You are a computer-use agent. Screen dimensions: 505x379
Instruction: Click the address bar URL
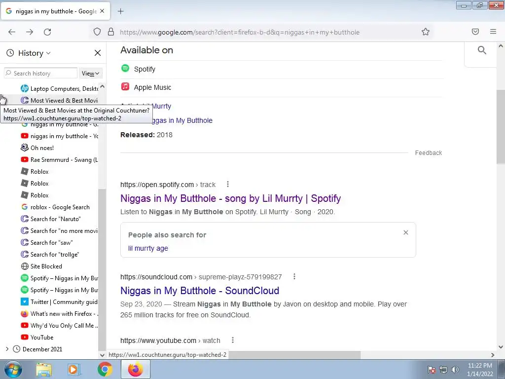(240, 32)
